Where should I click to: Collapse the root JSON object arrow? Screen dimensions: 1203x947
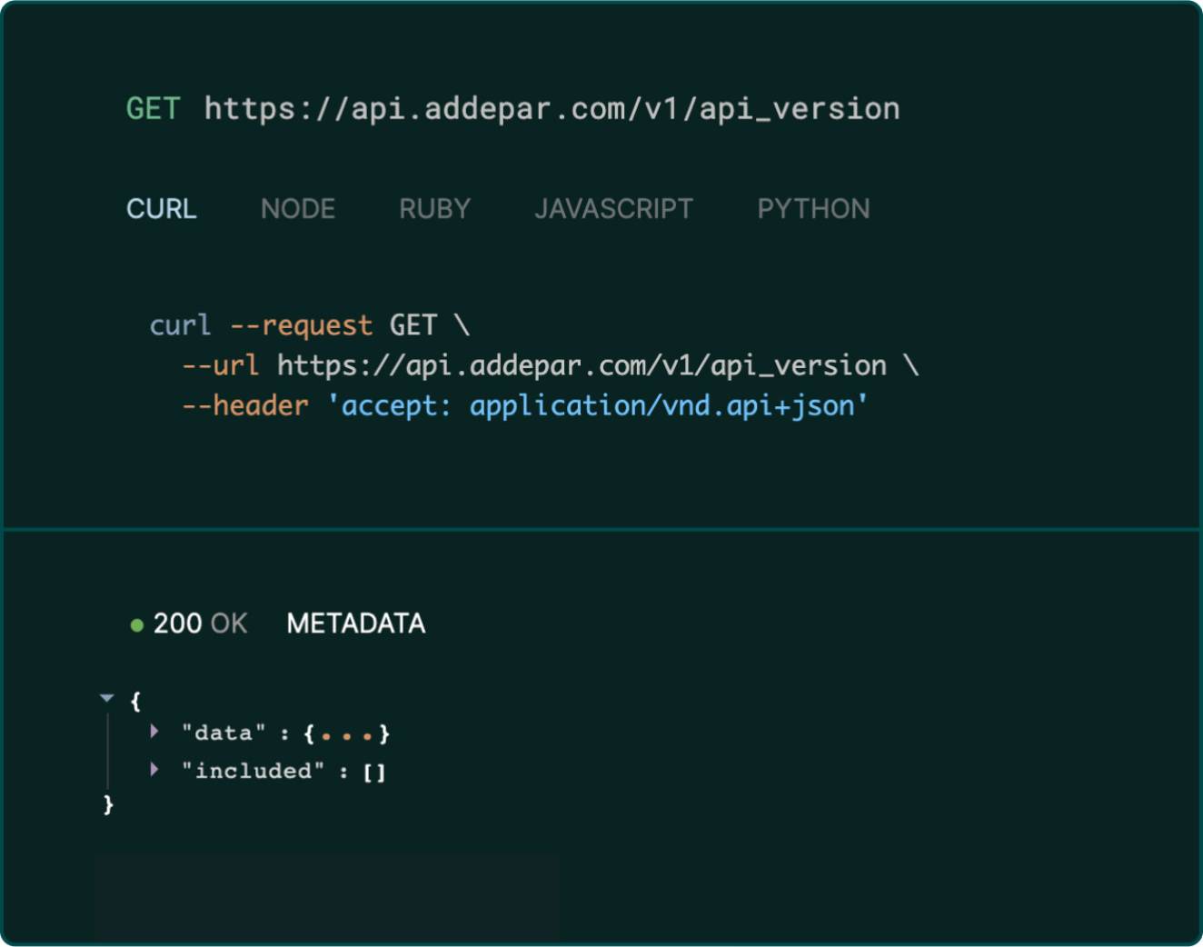(x=107, y=698)
